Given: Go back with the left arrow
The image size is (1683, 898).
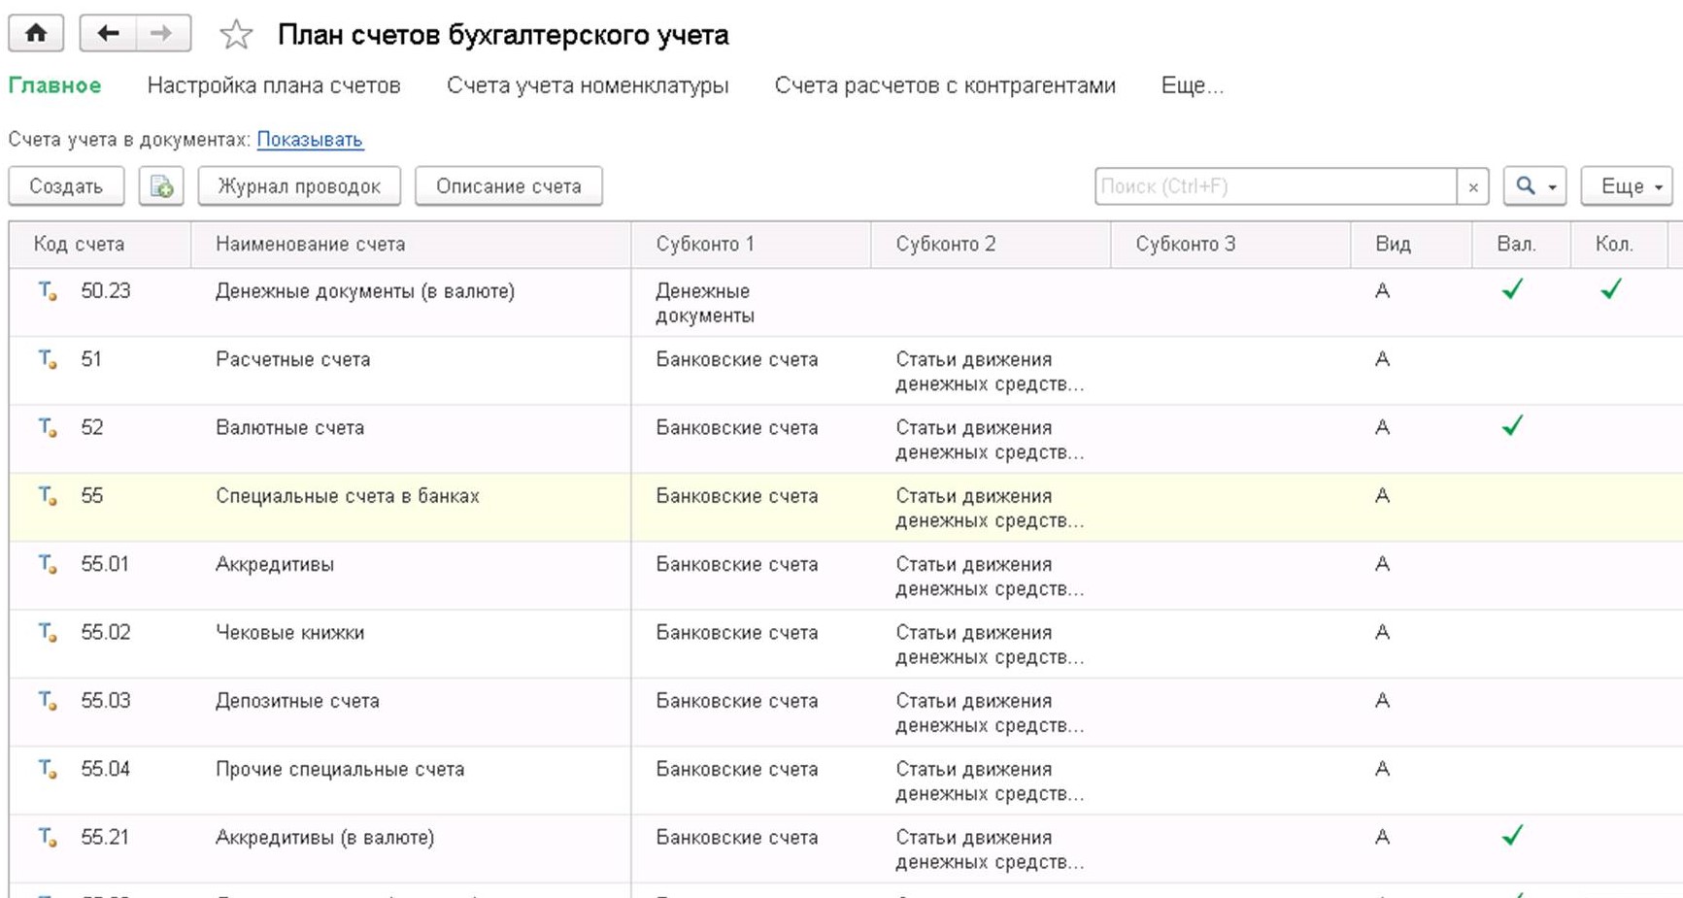Looking at the screenshot, I should pyautogui.click(x=107, y=34).
